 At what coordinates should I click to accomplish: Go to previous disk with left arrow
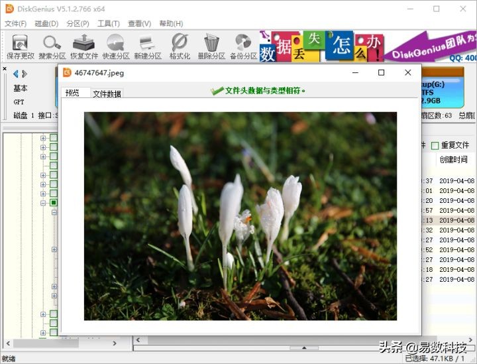16,74
